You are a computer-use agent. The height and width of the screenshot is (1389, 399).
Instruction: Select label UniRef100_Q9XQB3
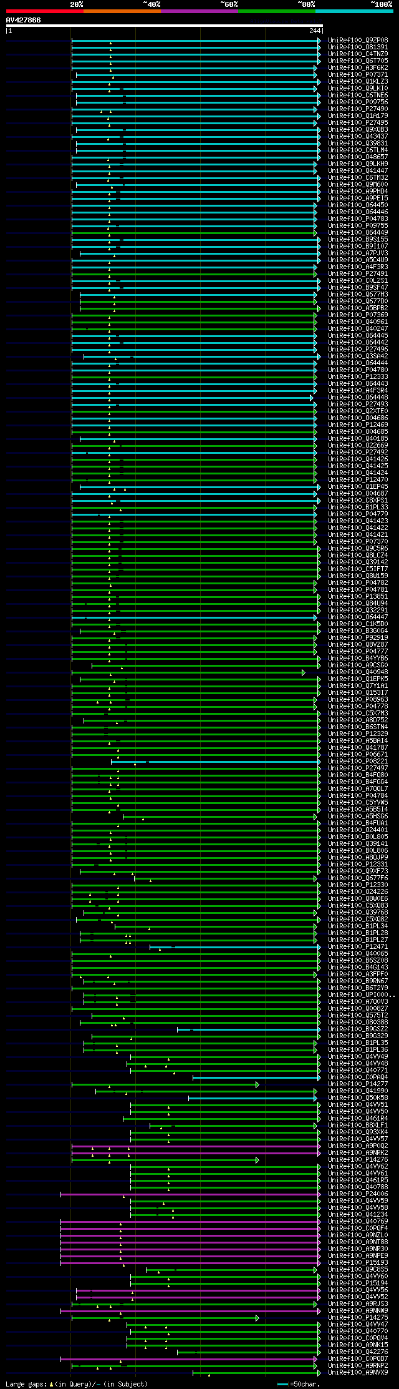358,130
